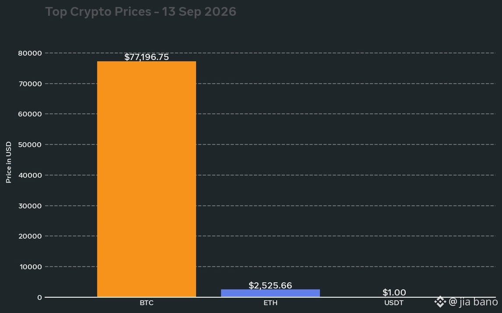This screenshot has width=502, height=313.
Task: Click the Price in USD axis title
Action: pyautogui.click(x=9, y=162)
